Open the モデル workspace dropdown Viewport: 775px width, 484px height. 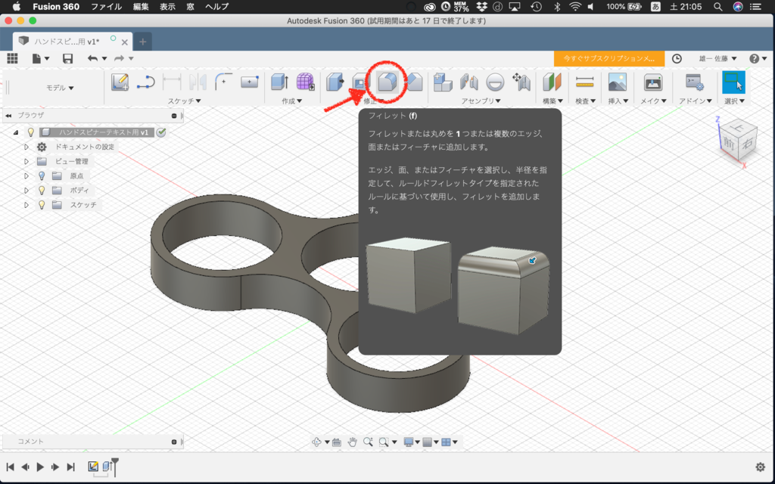click(60, 88)
